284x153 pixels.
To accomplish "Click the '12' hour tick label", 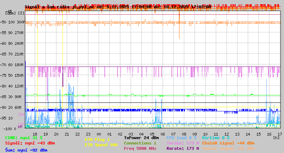I will point(226,134).
